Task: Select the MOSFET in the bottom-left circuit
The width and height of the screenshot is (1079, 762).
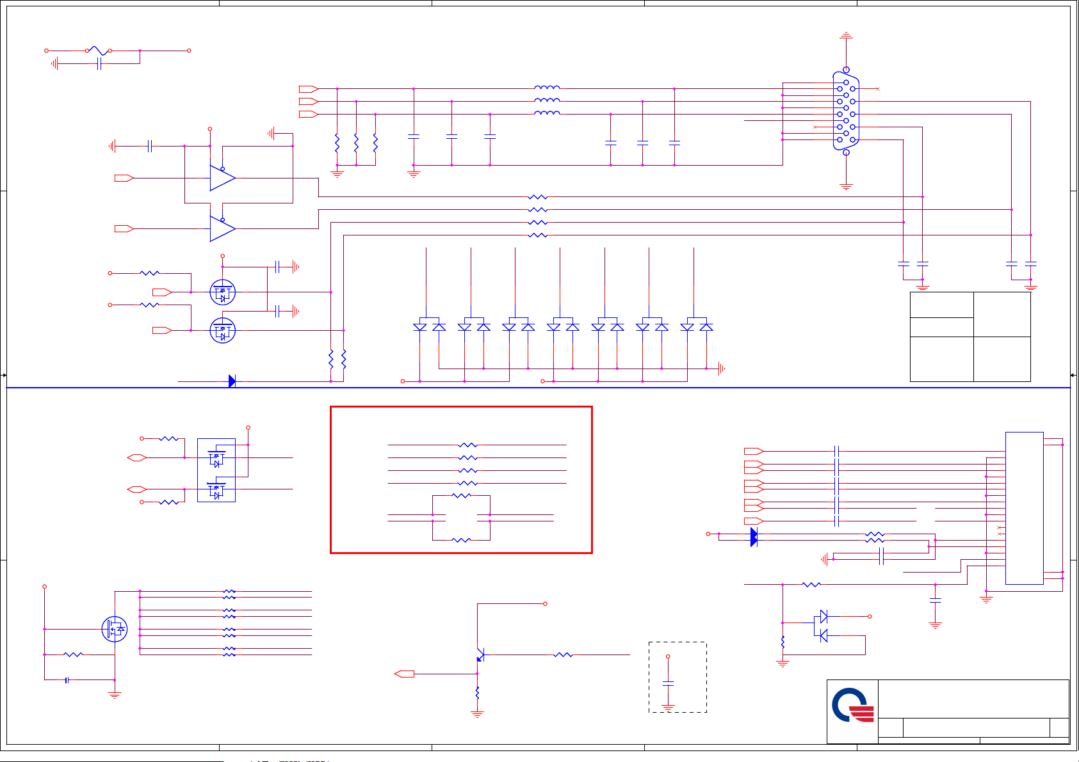Action: [115, 629]
